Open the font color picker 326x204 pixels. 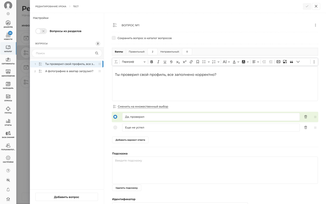coord(236,62)
